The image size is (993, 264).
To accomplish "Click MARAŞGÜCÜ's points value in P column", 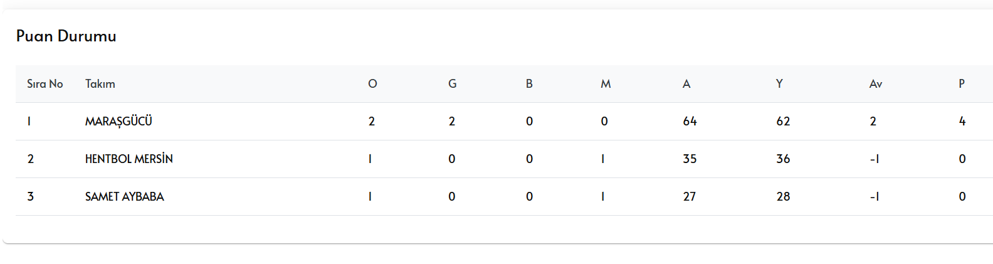I will pos(962,121).
